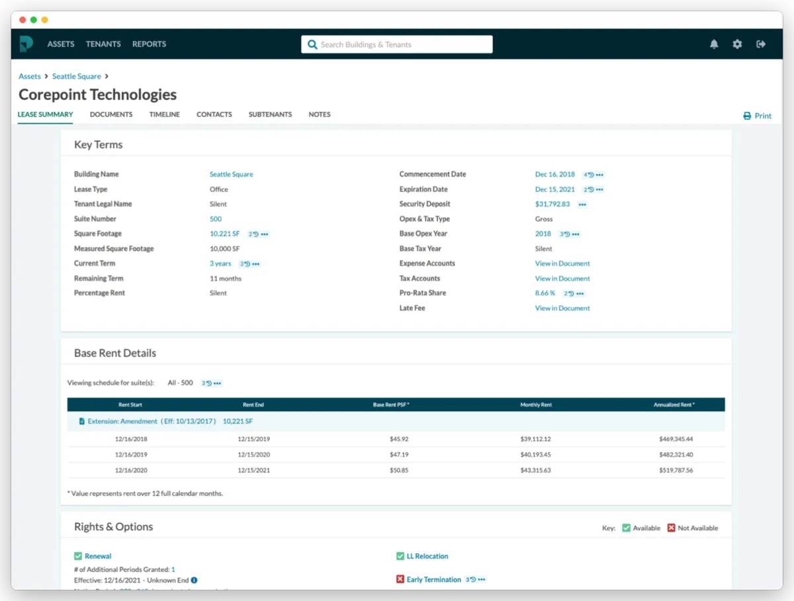Image resolution: width=794 pixels, height=601 pixels.
Task: Click the green Renewal checkbox
Action: coord(78,557)
